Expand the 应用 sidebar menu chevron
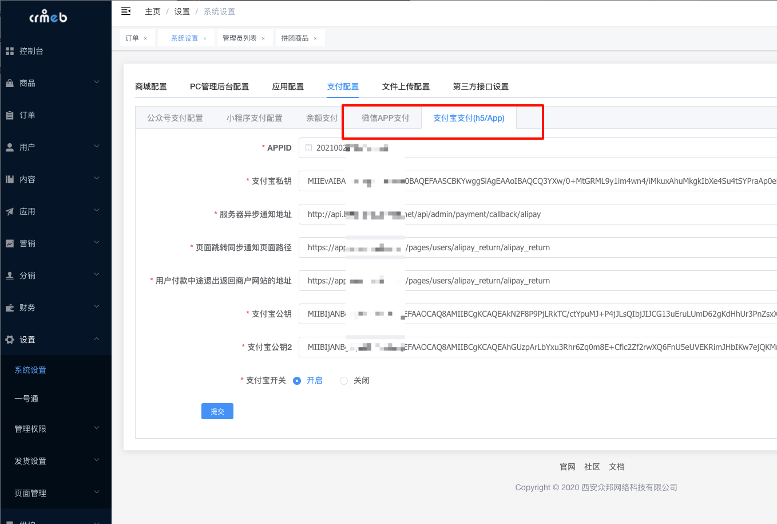The width and height of the screenshot is (777, 524). [x=97, y=211]
